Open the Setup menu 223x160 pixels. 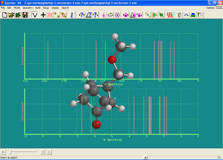pos(46,8)
